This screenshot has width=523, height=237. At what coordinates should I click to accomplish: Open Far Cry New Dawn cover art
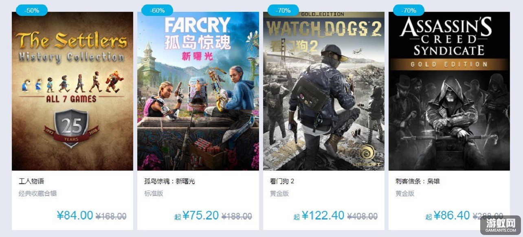(x=198, y=91)
